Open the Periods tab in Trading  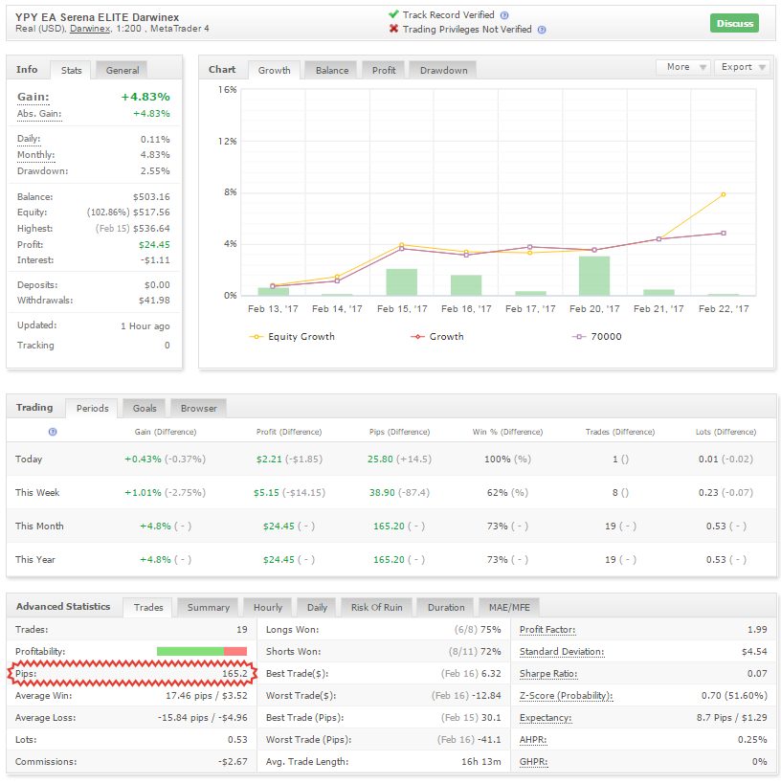92,409
